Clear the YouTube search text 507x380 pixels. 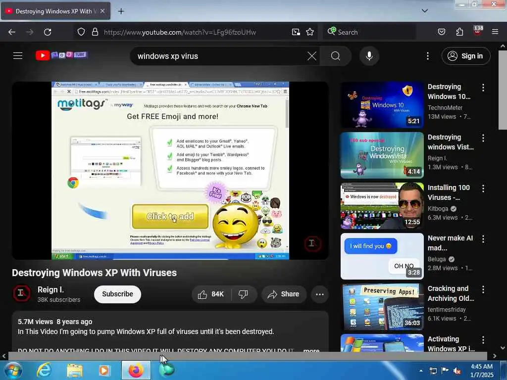pyautogui.click(x=312, y=56)
